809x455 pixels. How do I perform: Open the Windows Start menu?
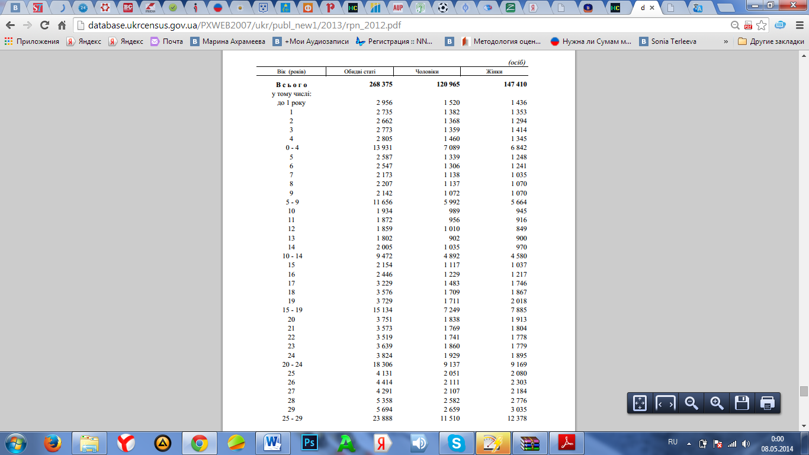(x=16, y=443)
